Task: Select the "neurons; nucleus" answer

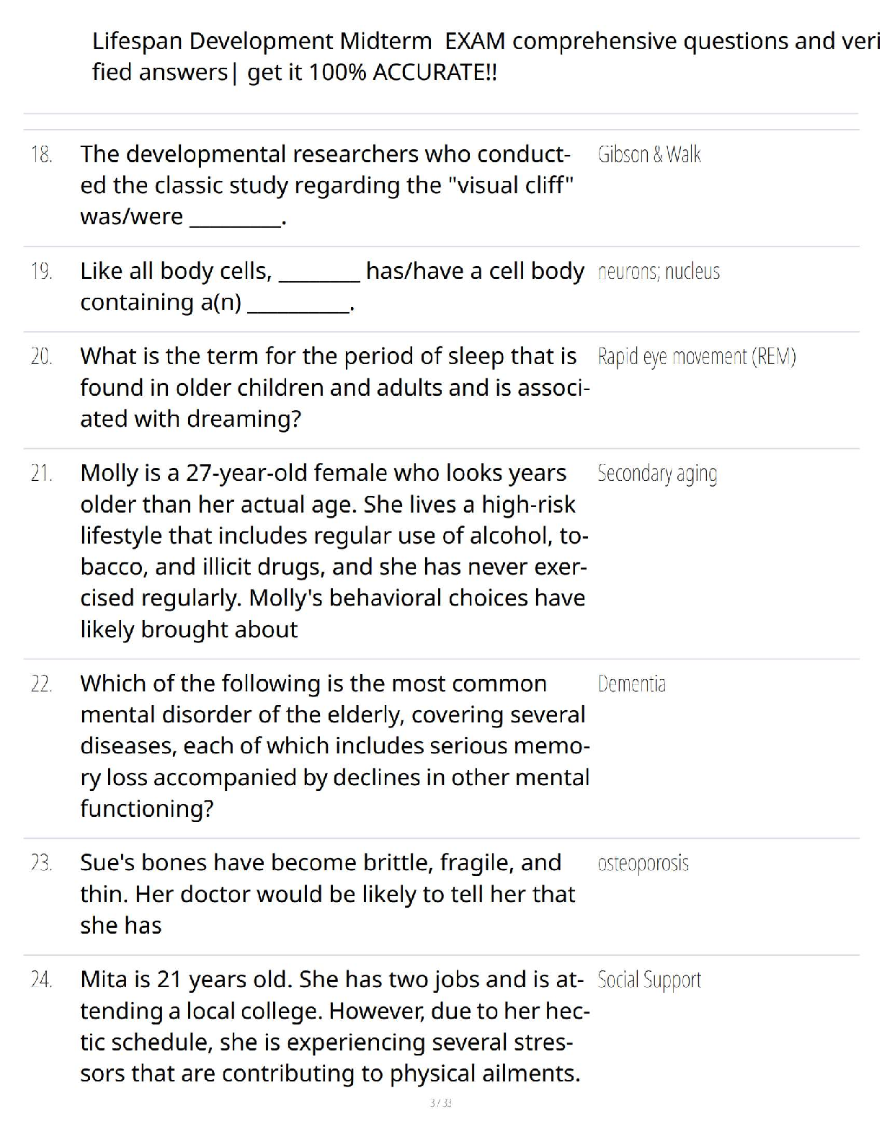Action: [x=659, y=272]
